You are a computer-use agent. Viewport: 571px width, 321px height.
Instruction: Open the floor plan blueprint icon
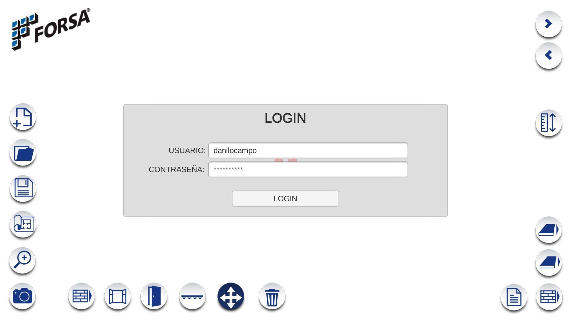[x=23, y=224]
